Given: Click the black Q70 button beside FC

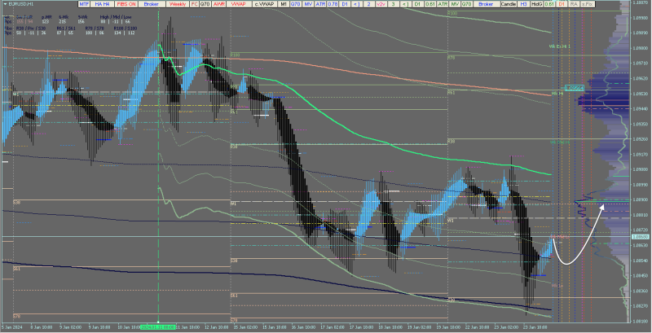Looking at the screenshot, I should 205,4.
